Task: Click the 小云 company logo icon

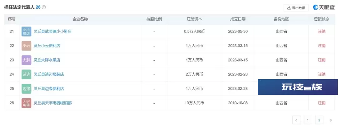Action: coord(26,46)
